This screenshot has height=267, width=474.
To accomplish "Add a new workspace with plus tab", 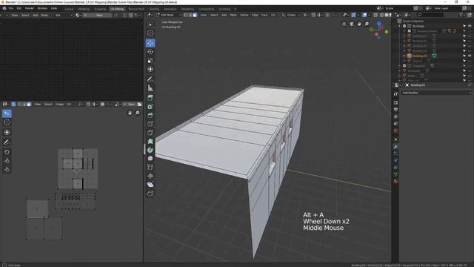I will tap(236, 9).
